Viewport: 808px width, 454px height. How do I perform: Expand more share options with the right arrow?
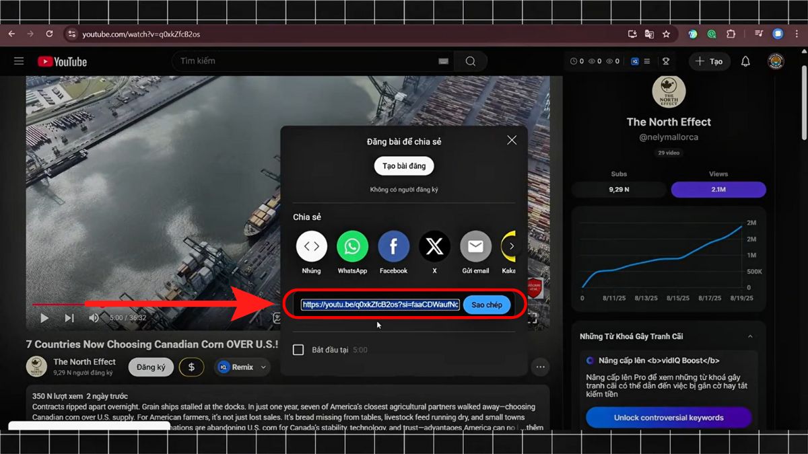point(510,246)
